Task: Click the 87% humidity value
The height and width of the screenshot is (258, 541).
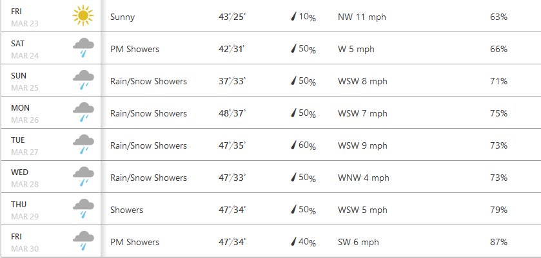Action: (x=498, y=242)
